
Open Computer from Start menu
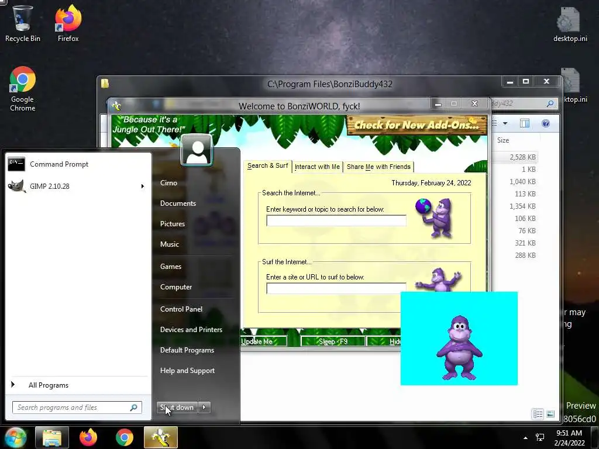click(175, 287)
